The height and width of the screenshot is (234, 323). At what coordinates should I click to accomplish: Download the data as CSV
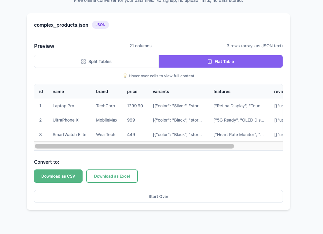click(58, 176)
